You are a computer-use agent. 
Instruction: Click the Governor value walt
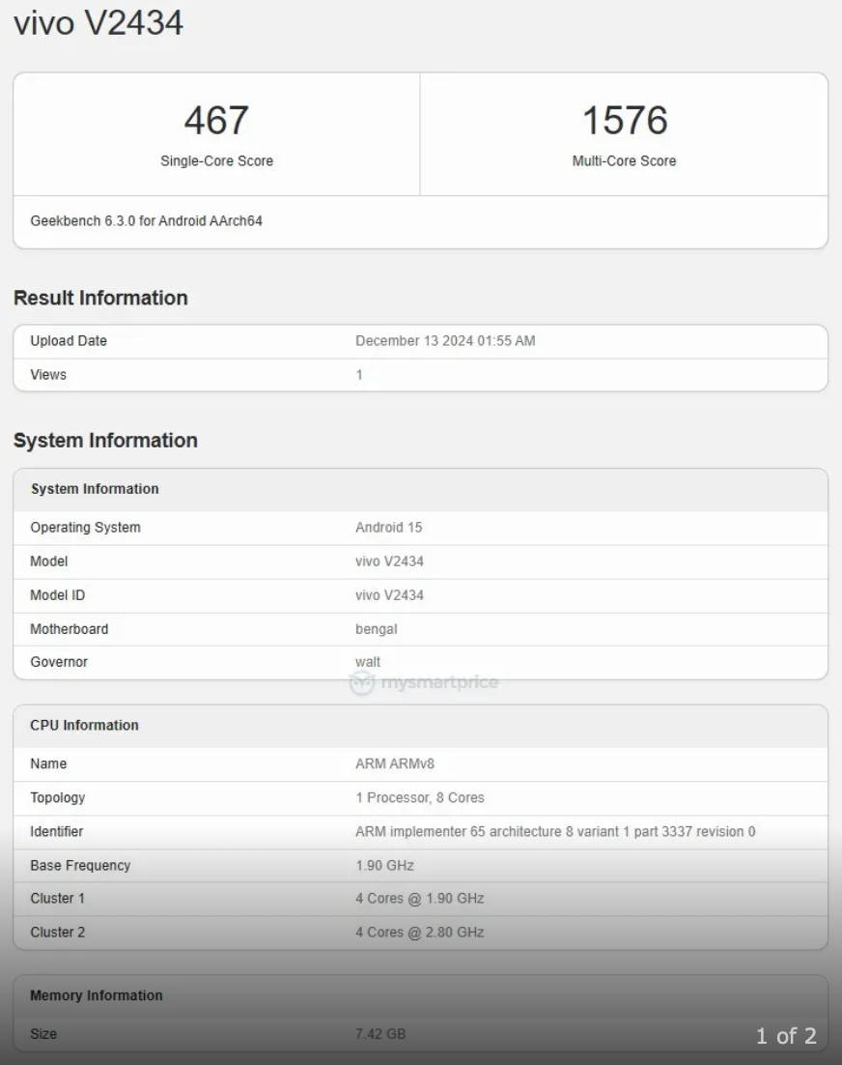pyautogui.click(x=368, y=662)
